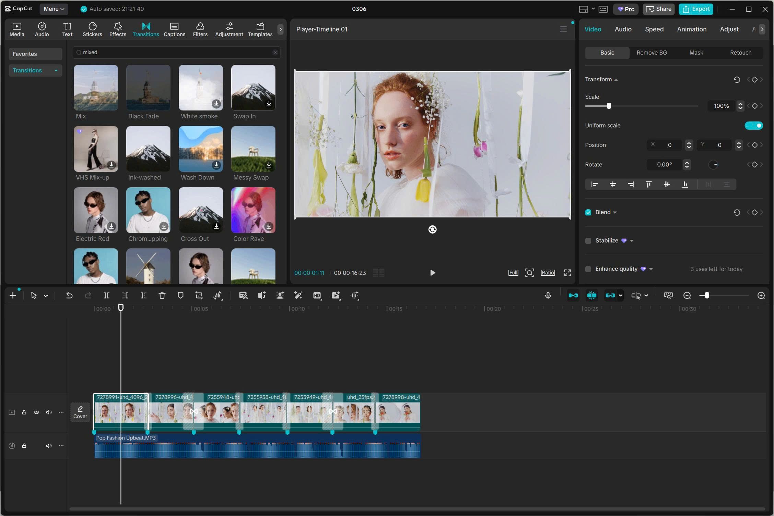
Task: Click the player fullscreen expand icon
Action: pos(567,273)
